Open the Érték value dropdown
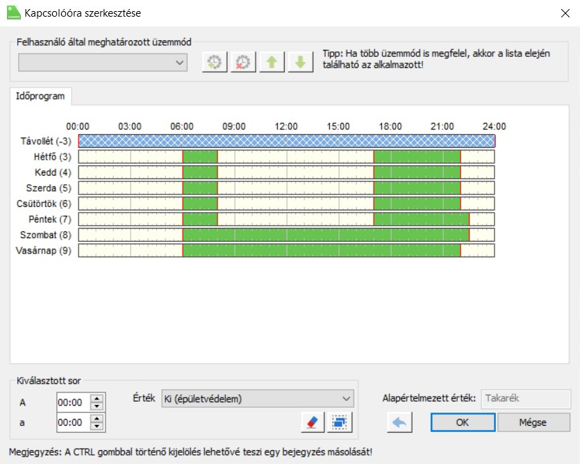Image resolution: width=580 pixels, height=464 pixels. [x=258, y=399]
